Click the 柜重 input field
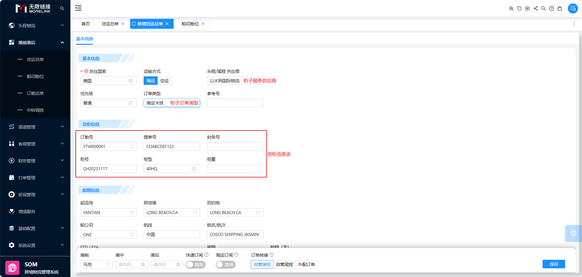This screenshot has height=277, width=582. point(235,169)
